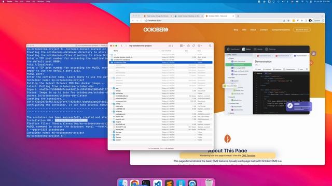Click the October logo on website
The width and height of the screenshot is (332, 186).
(x=156, y=30)
